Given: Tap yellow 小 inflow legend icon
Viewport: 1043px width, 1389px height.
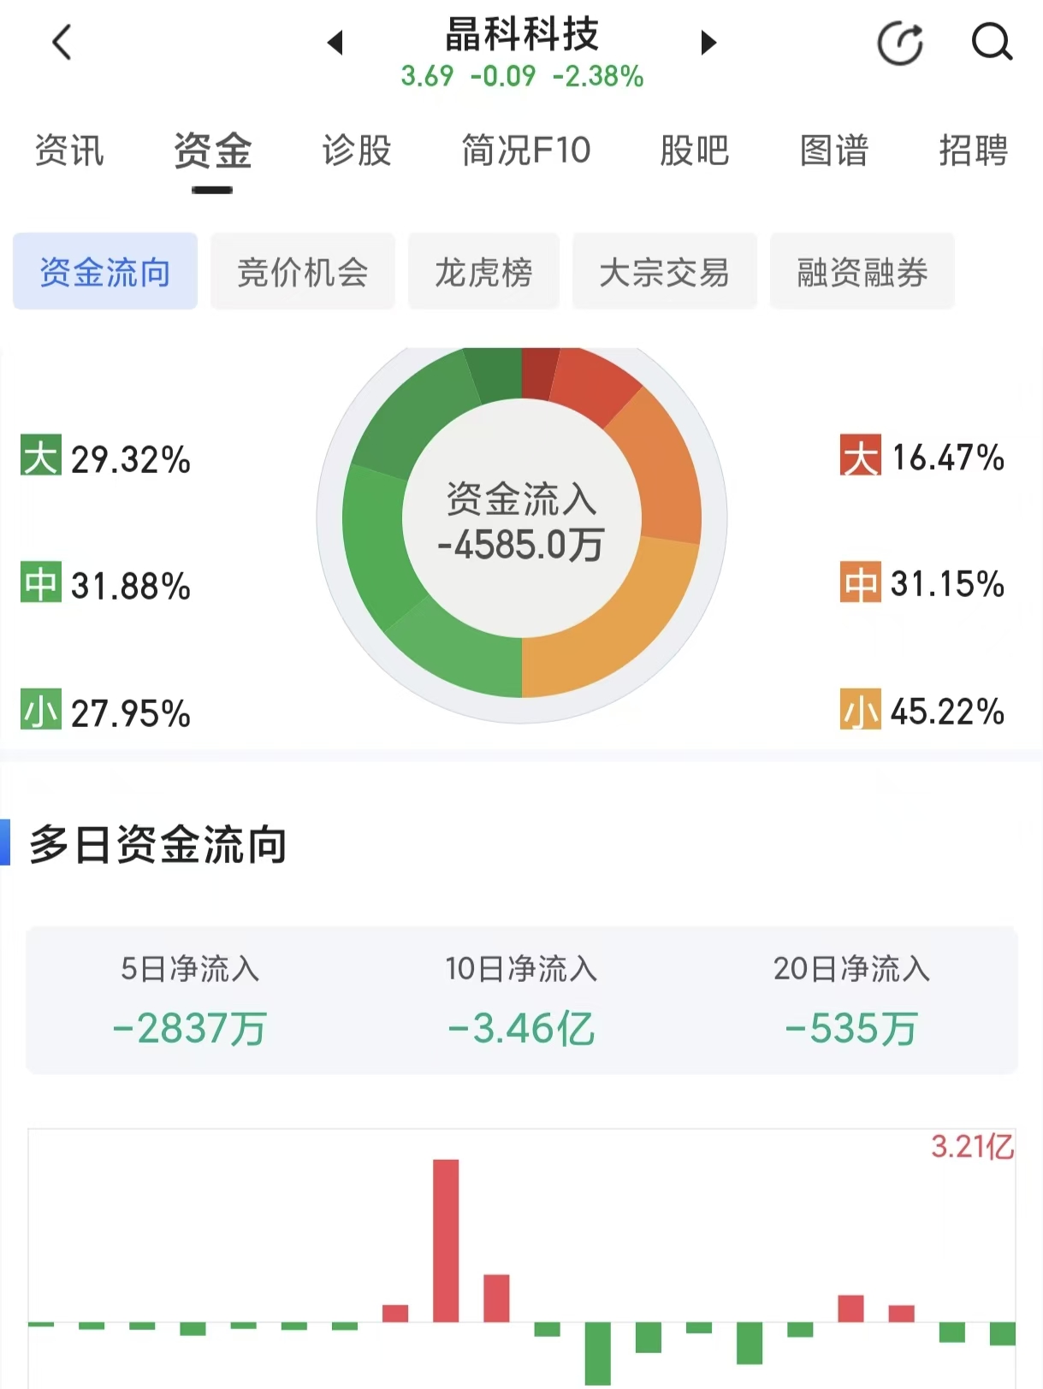Looking at the screenshot, I should pyautogui.click(x=860, y=709).
